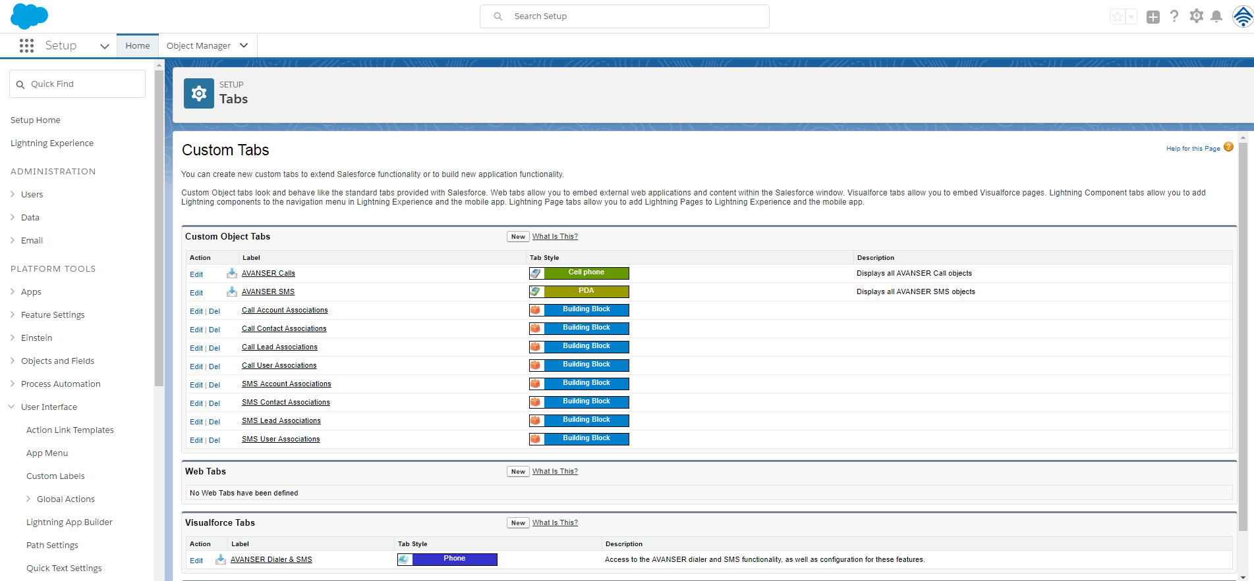The height and width of the screenshot is (581, 1254).
Task: Open the AVANSER Calls tab link
Action: [x=268, y=273]
